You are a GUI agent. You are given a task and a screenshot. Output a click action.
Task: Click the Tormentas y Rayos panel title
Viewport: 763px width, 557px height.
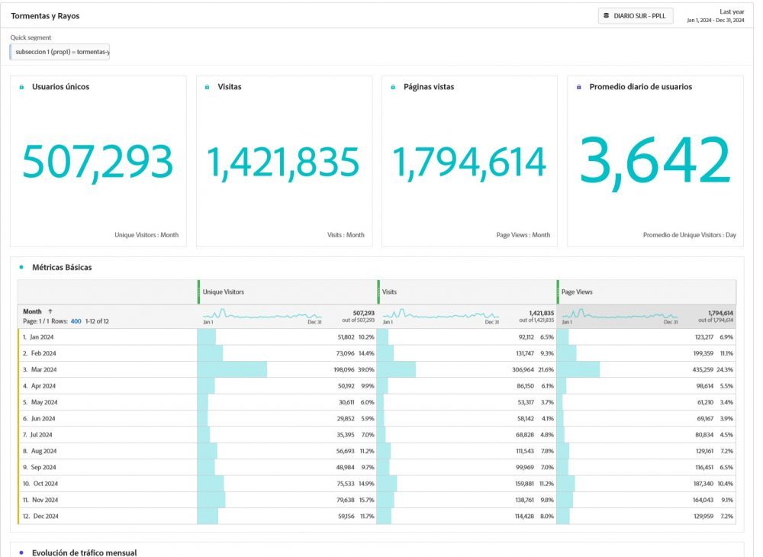click(x=45, y=16)
